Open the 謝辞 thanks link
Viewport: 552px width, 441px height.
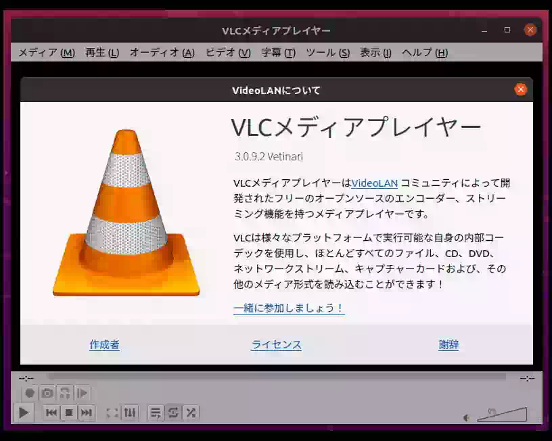pyautogui.click(x=448, y=344)
